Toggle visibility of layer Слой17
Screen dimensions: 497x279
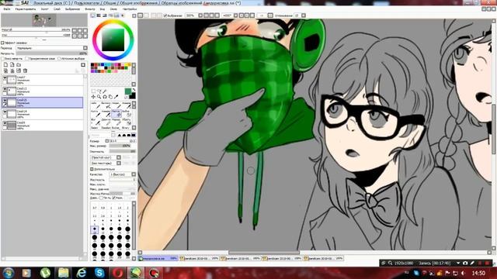[x=5, y=77]
